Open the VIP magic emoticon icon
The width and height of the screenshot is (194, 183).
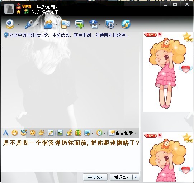tap(24, 133)
